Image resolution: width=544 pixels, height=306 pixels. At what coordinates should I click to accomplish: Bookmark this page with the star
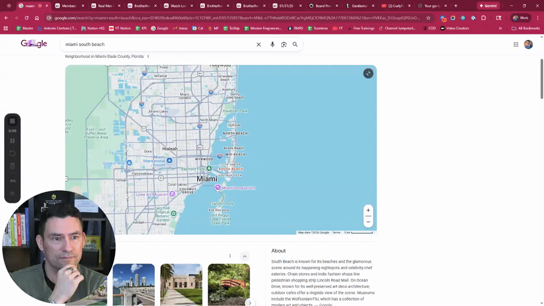coord(429,18)
